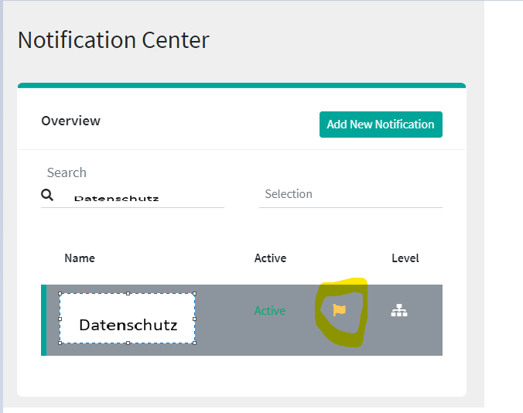
Task: Click the magnifying glass search icon
Action: click(47, 195)
